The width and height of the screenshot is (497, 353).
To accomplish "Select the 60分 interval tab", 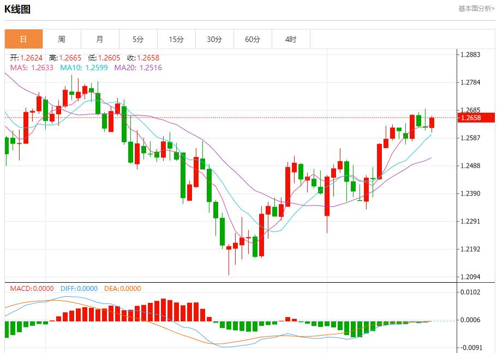I will point(253,39).
